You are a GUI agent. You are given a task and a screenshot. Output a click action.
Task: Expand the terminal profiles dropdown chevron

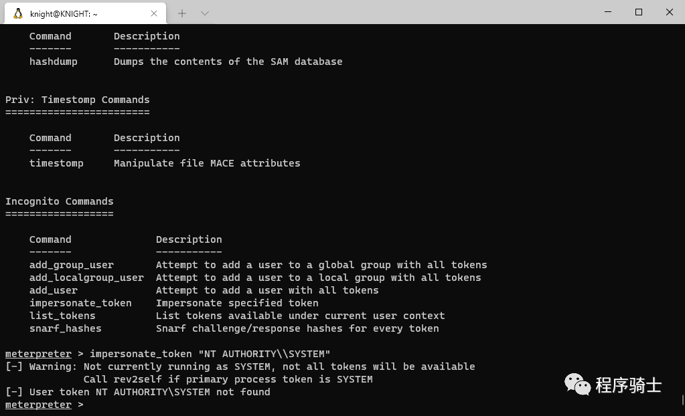pos(205,13)
